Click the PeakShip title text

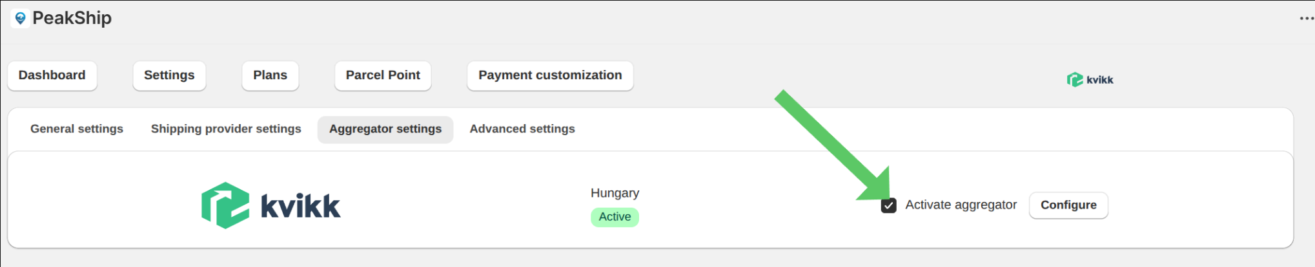click(72, 18)
